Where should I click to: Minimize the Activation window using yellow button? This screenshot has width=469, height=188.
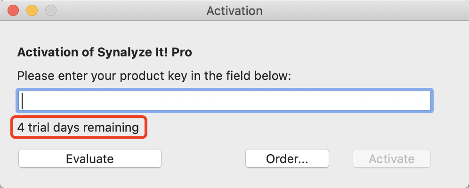pos(32,10)
